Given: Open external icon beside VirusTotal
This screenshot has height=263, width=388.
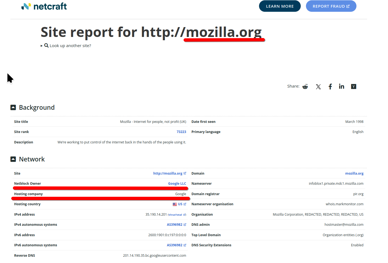Looking at the screenshot, I should (x=185, y=215).
